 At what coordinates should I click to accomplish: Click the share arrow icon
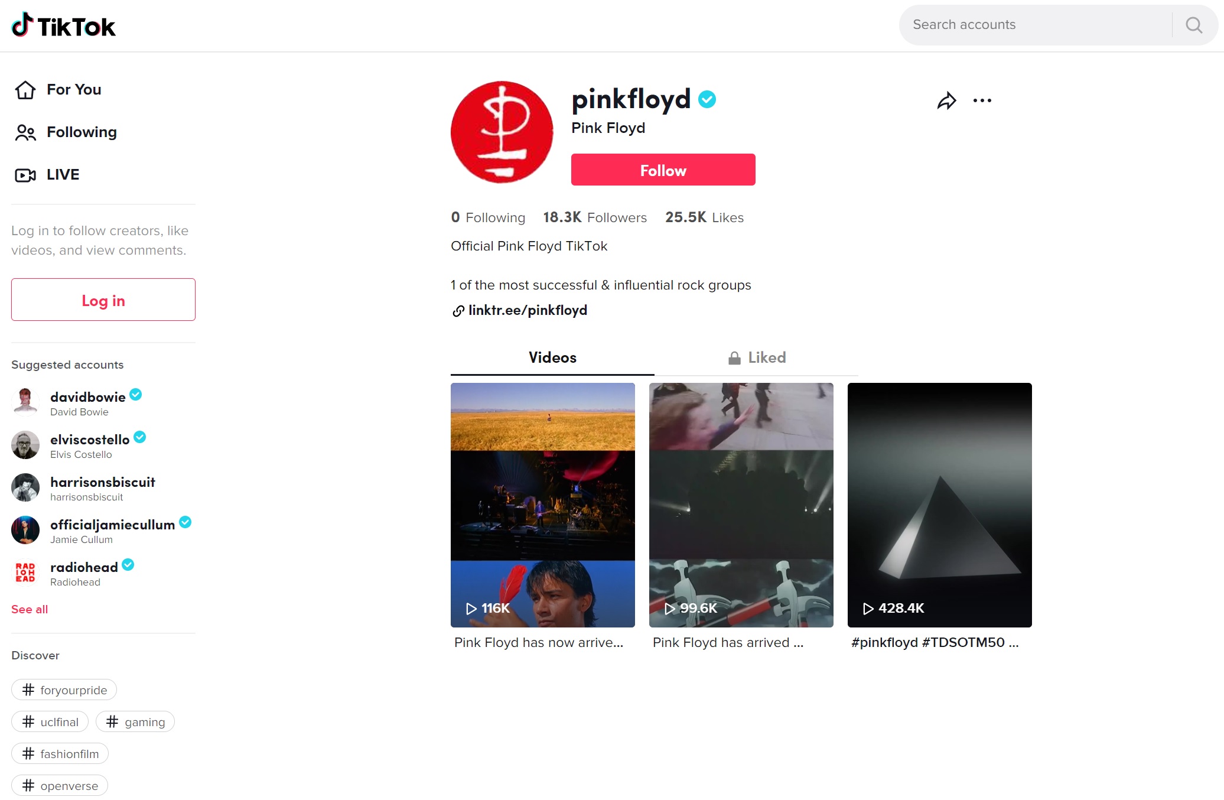tap(946, 101)
